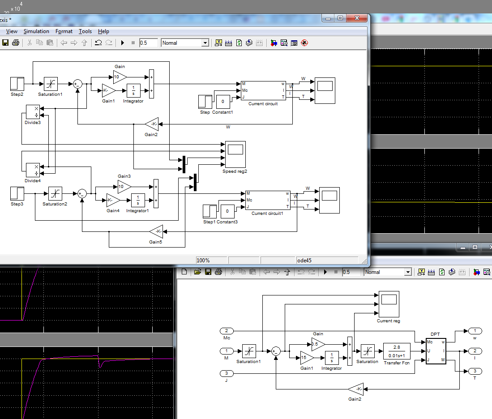Select the Speed reg2 scope block
This screenshot has width=492, height=419.
pos(235,154)
